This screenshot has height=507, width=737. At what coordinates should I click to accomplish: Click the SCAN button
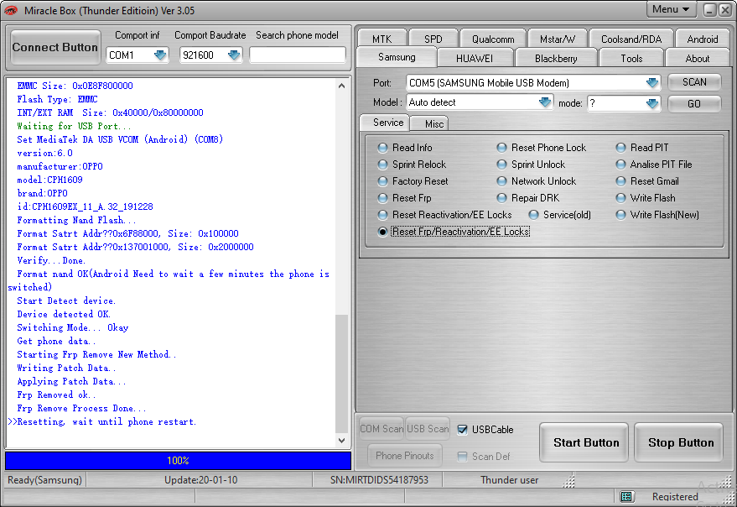694,82
